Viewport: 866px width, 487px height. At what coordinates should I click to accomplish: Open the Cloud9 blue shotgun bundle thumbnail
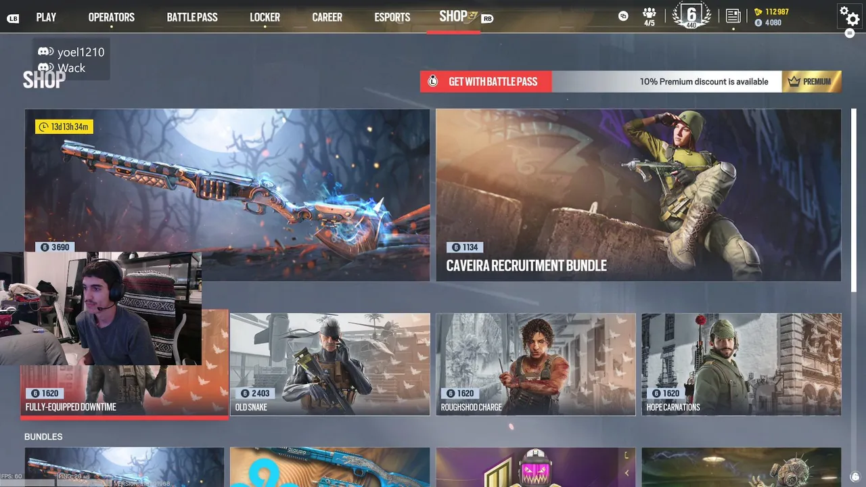click(x=329, y=467)
